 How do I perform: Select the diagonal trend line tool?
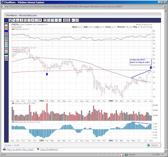[x=14, y=20]
